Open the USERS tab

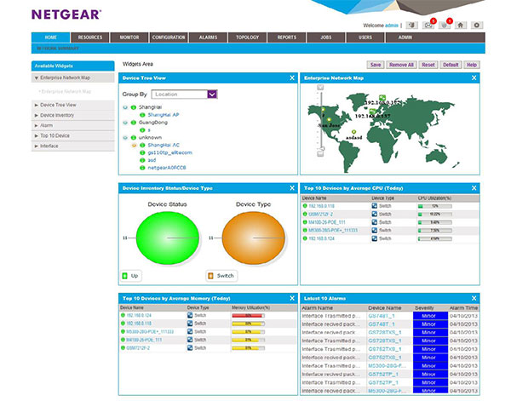point(365,37)
